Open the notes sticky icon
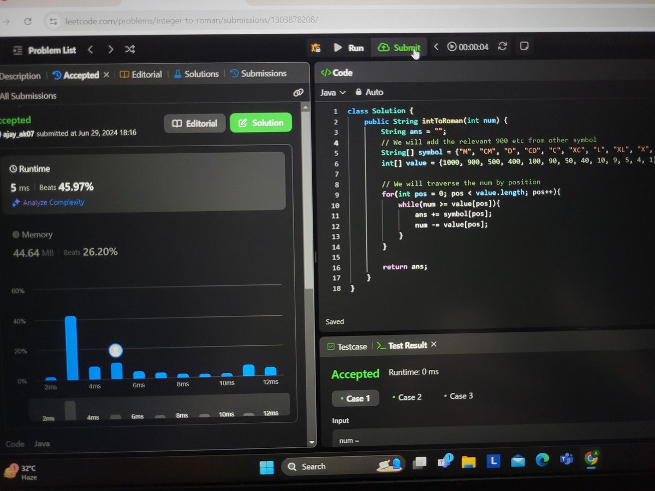 click(524, 46)
